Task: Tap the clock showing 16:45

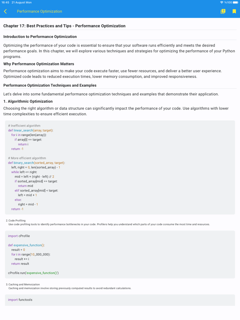Action: click(6, 2)
